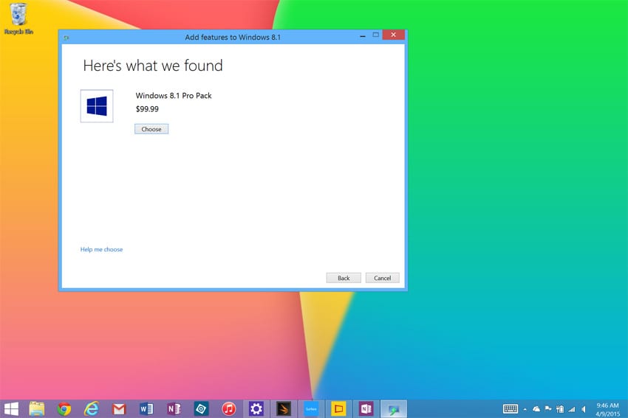Open the yellow tile app taskbar icon
The width and height of the screenshot is (628, 418).
338,409
